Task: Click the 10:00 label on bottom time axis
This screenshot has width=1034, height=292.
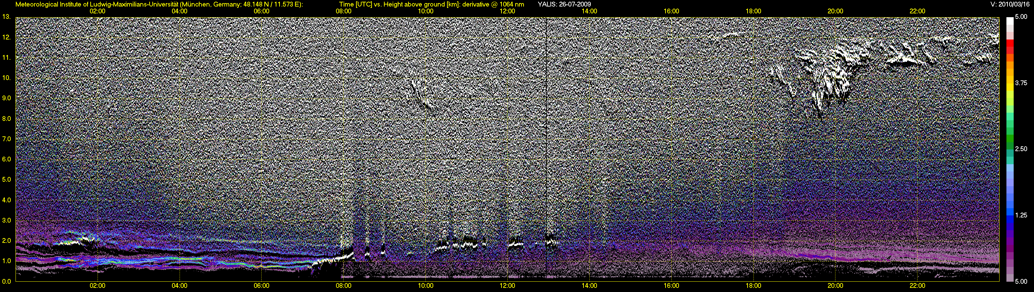Action: pyautogui.click(x=425, y=286)
